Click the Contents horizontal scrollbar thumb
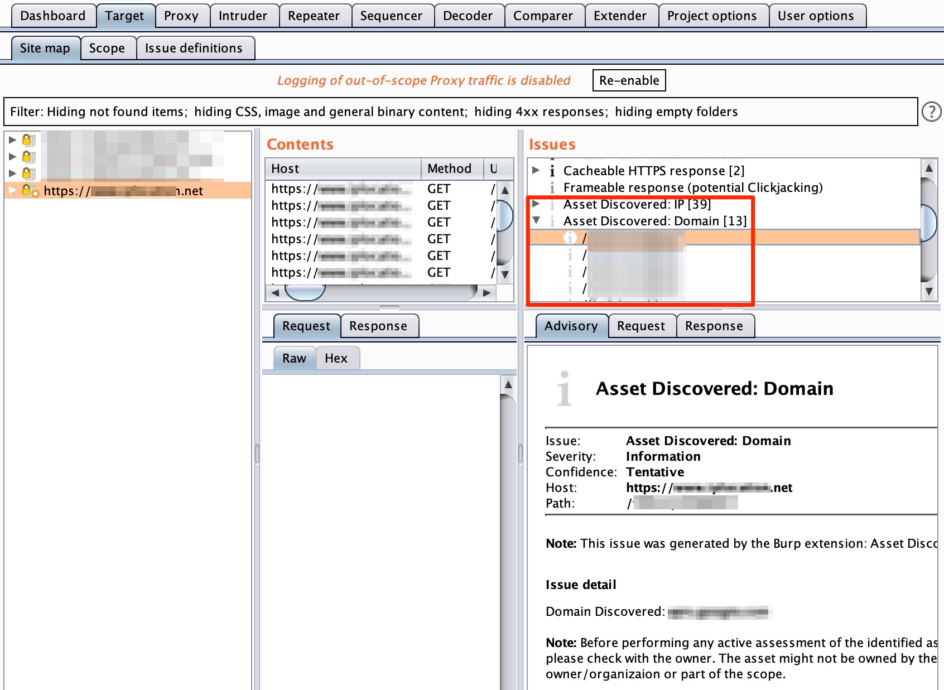Screen dimensions: 944x690 (x=305, y=292)
